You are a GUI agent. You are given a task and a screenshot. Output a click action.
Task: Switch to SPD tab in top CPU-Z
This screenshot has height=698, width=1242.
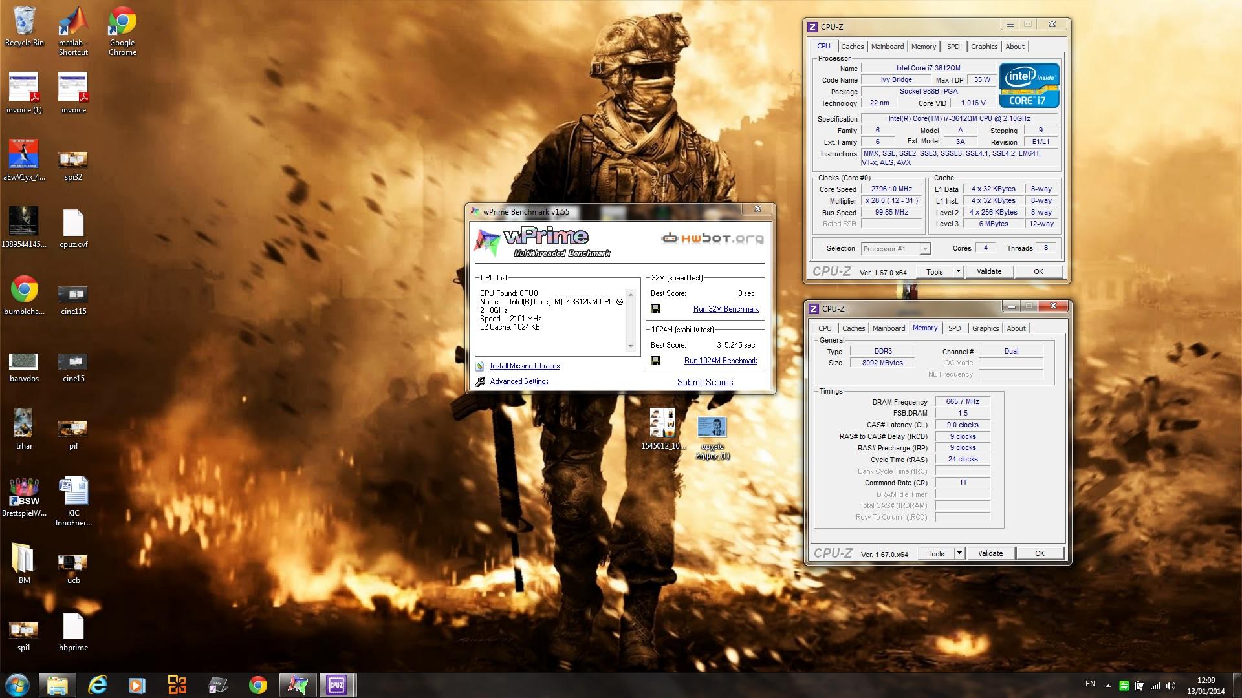tap(953, 47)
